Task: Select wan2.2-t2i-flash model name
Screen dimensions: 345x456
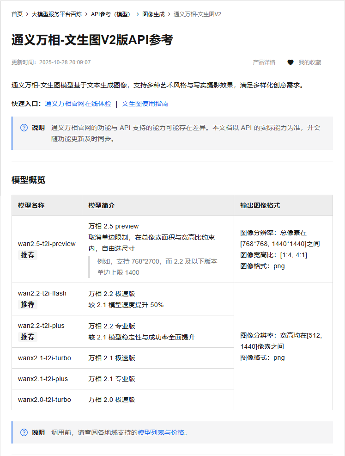Action: tap(42, 293)
